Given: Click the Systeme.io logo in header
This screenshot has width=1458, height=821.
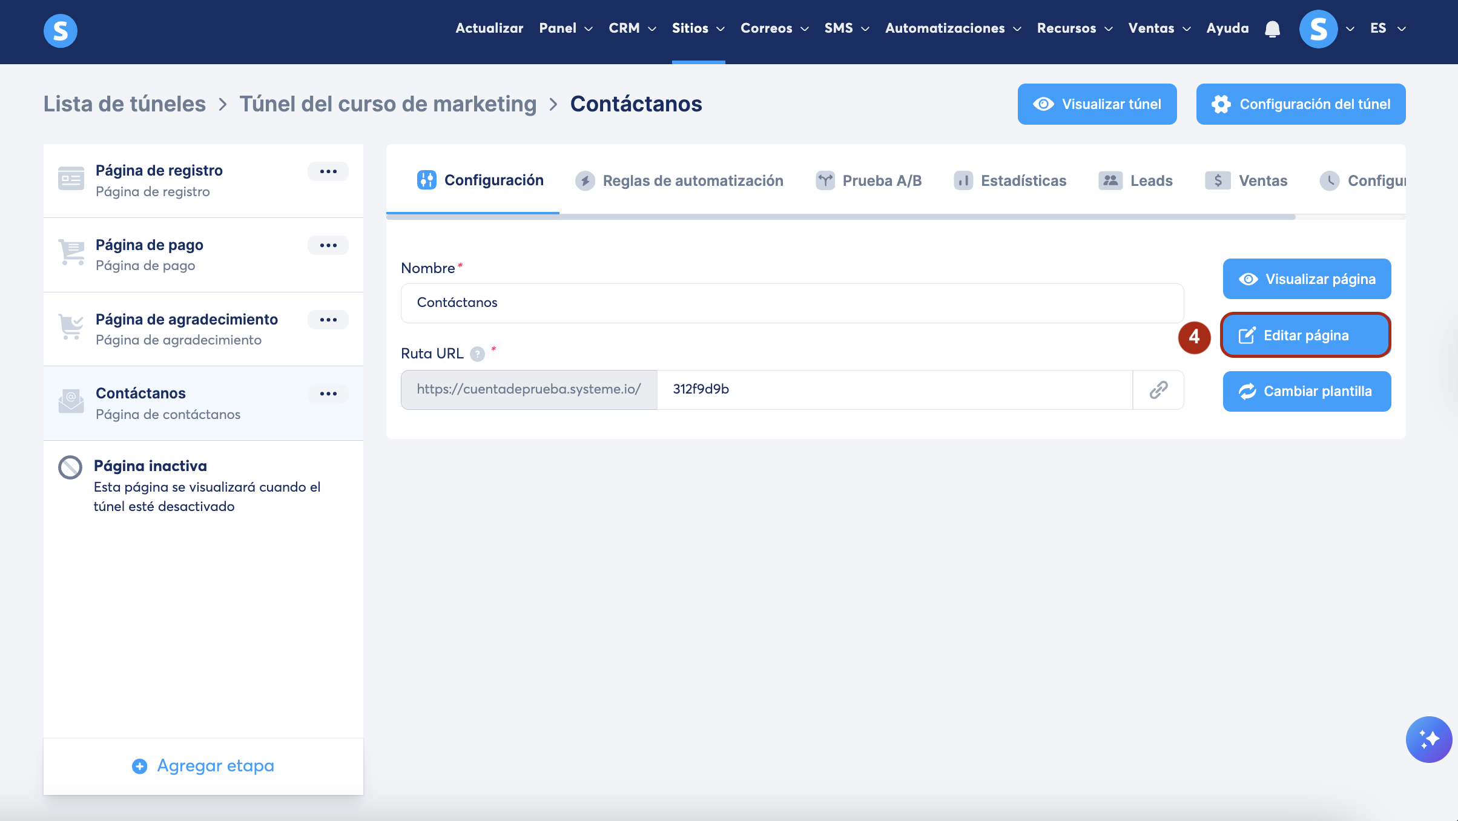Looking at the screenshot, I should (x=61, y=30).
